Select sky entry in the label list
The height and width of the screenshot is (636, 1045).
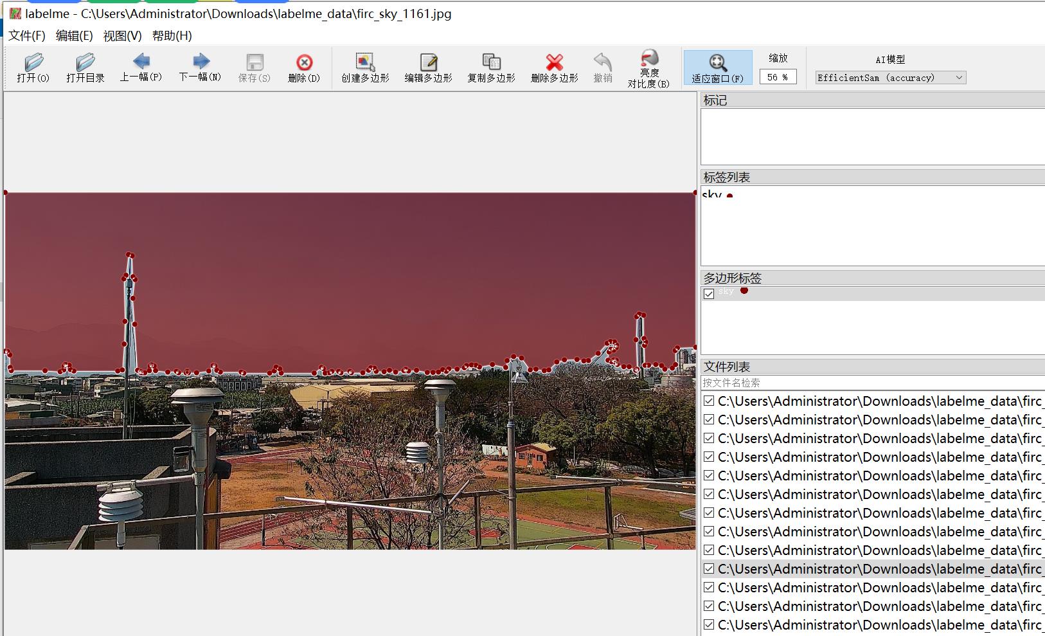click(x=872, y=195)
